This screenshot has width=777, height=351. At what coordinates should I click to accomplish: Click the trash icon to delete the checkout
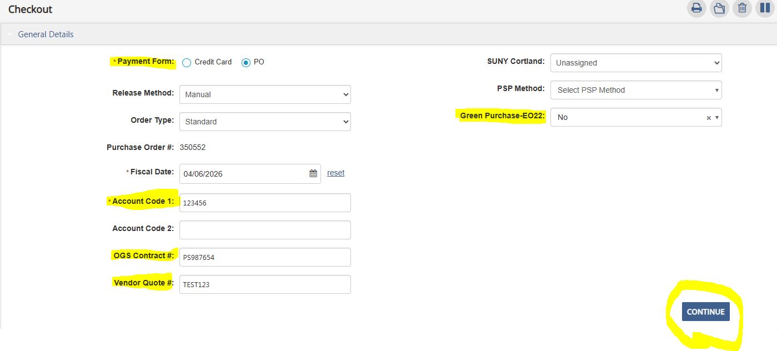click(x=742, y=8)
